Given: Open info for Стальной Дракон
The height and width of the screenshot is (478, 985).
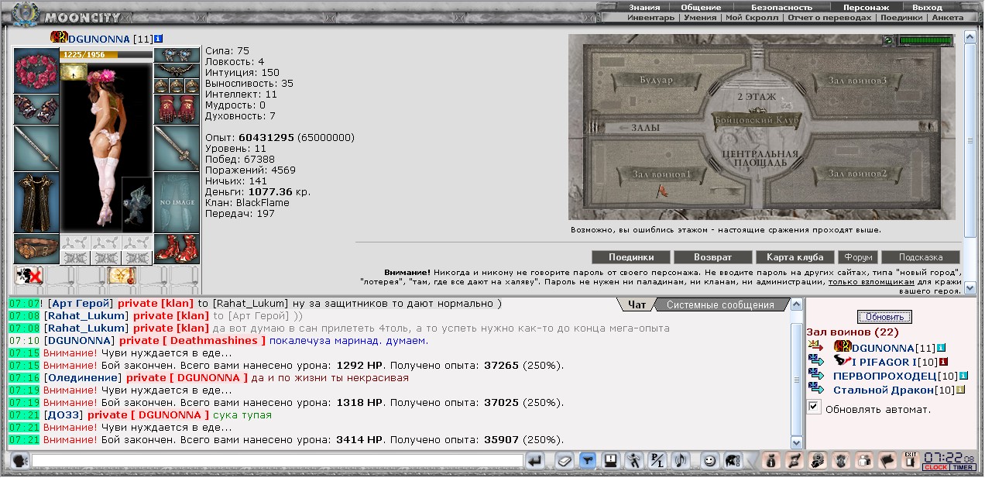Looking at the screenshot, I should (x=960, y=390).
